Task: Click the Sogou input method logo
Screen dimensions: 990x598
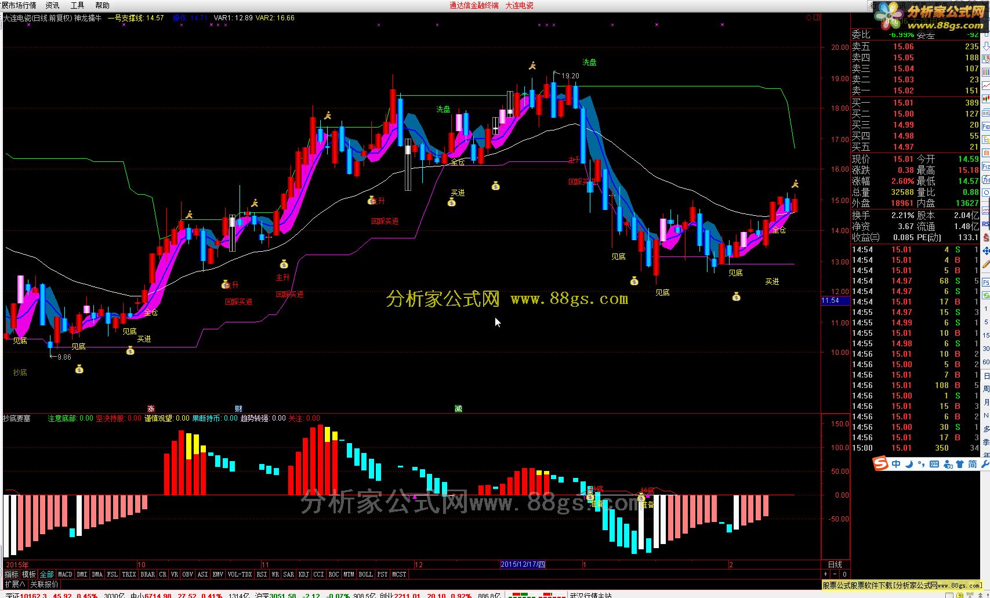Action: coord(880,463)
